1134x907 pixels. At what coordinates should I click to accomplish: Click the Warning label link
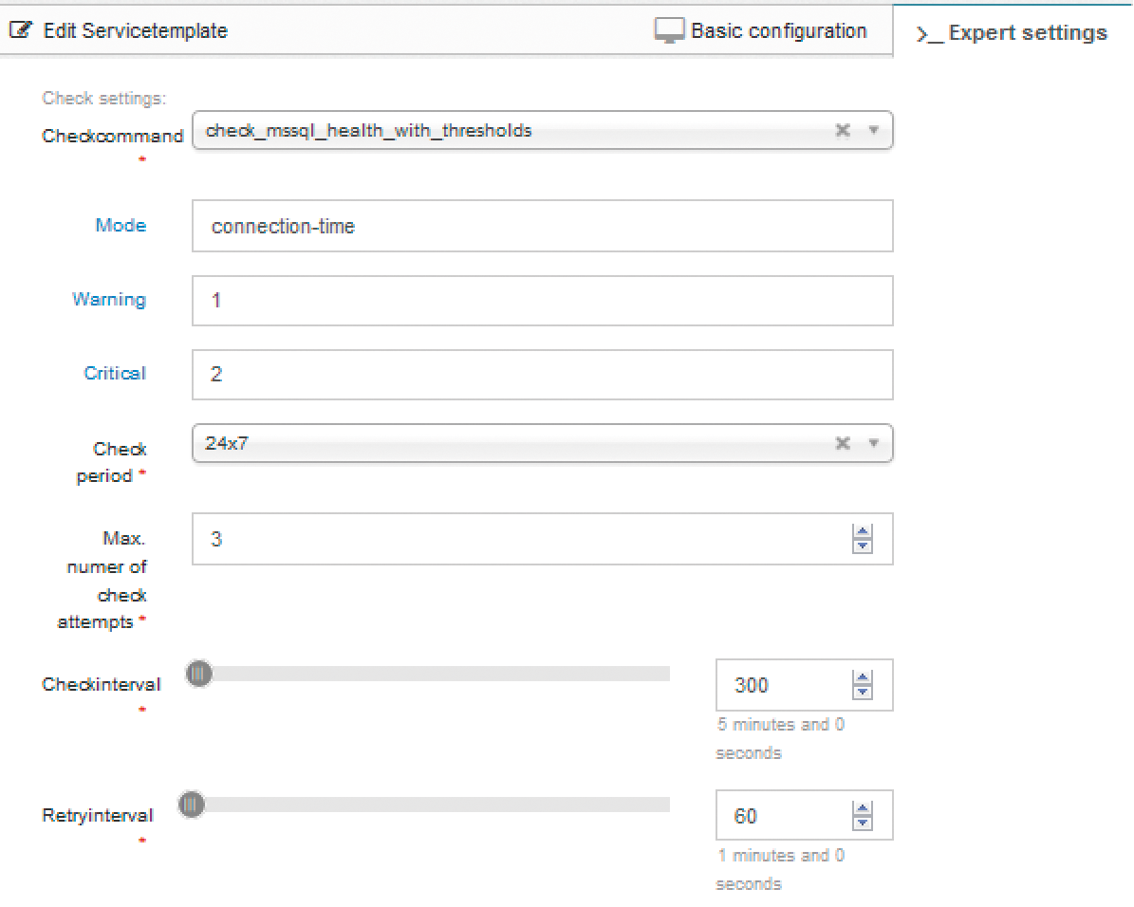pyautogui.click(x=111, y=300)
